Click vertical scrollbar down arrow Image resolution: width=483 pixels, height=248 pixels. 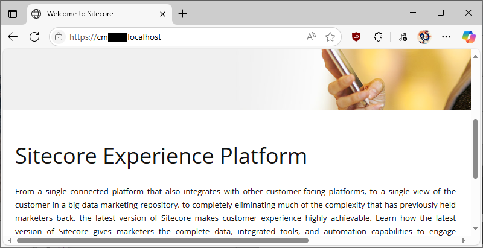click(475, 228)
